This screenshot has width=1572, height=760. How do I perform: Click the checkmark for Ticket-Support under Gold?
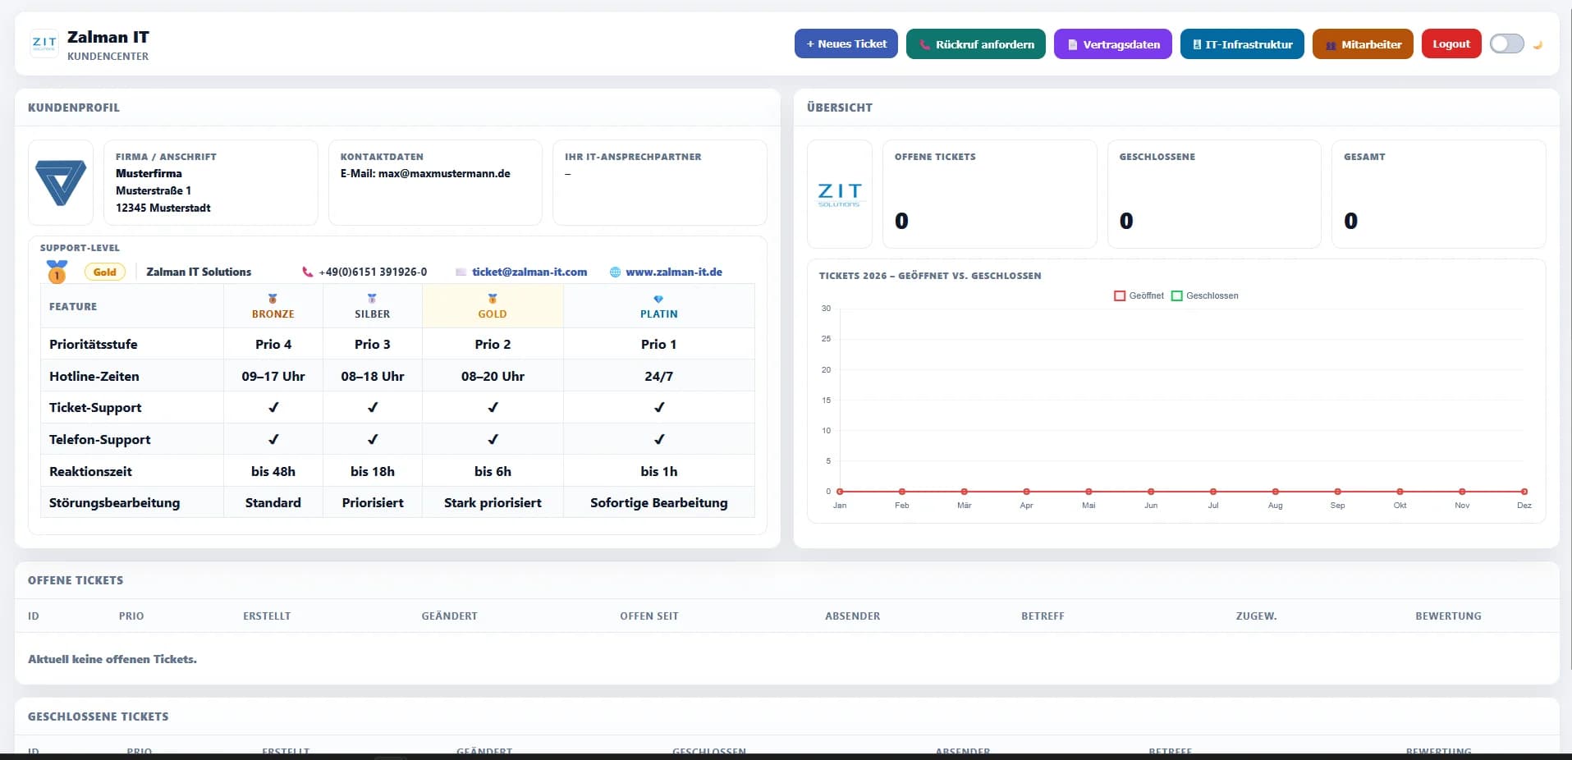point(493,407)
